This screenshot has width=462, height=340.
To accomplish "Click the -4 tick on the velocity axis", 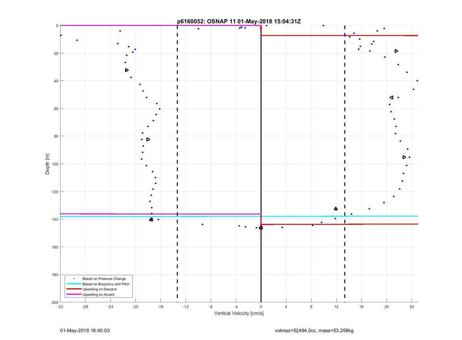I will pyautogui.click(x=236, y=307).
